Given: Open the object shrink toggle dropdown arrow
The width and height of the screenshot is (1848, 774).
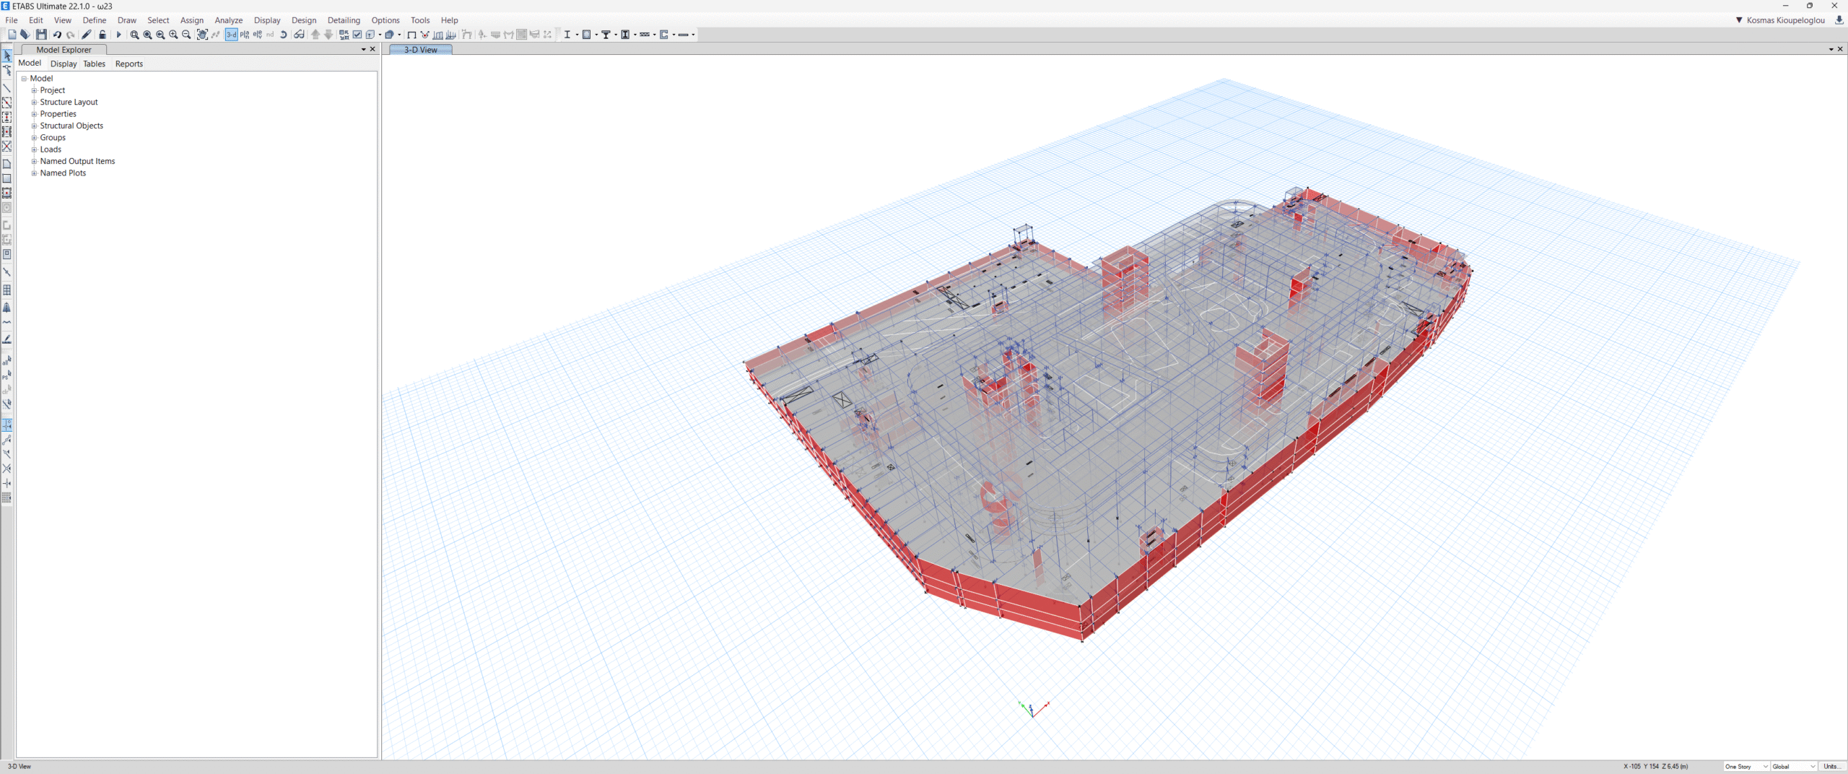Looking at the screenshot, I should click(380, 35).
